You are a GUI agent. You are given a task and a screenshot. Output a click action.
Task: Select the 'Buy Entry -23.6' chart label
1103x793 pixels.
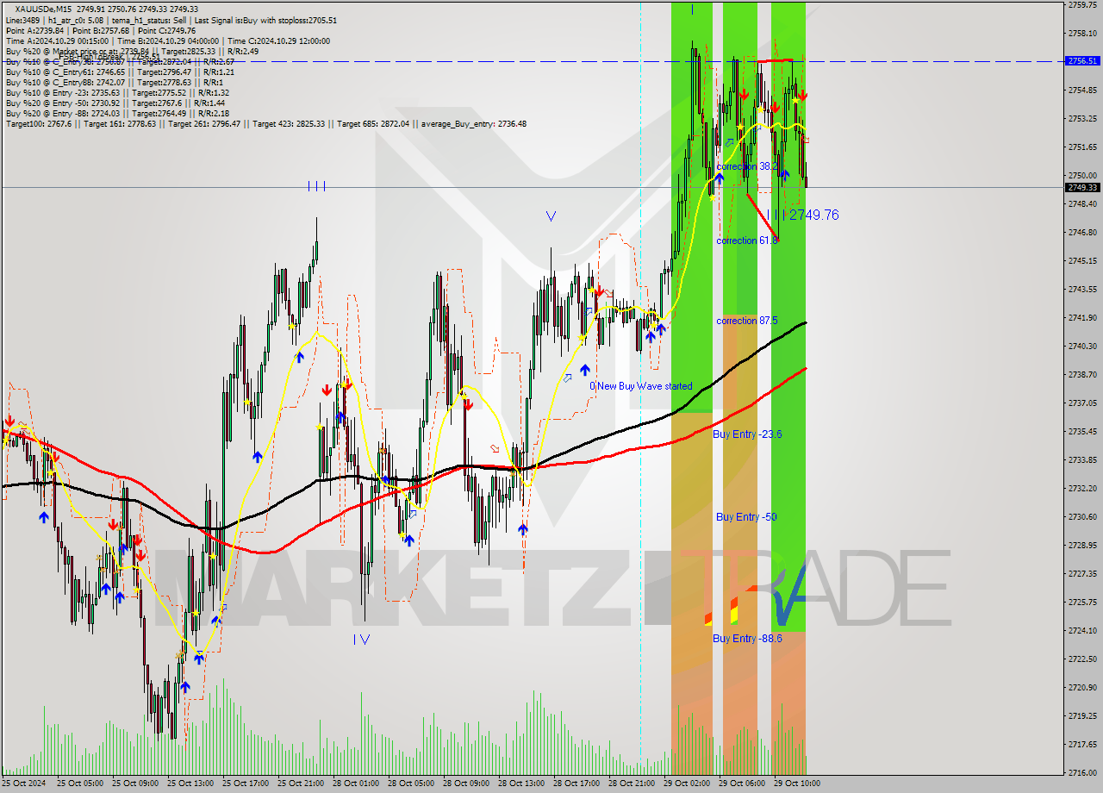pyautogui.click(x=747, y=434)
